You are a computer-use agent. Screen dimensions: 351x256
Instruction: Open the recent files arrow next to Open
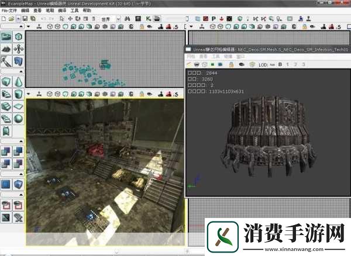tap(18, 19)
